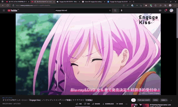178x107 pixels.
Task: Click the SHARE button
Action: coord(96,104)
